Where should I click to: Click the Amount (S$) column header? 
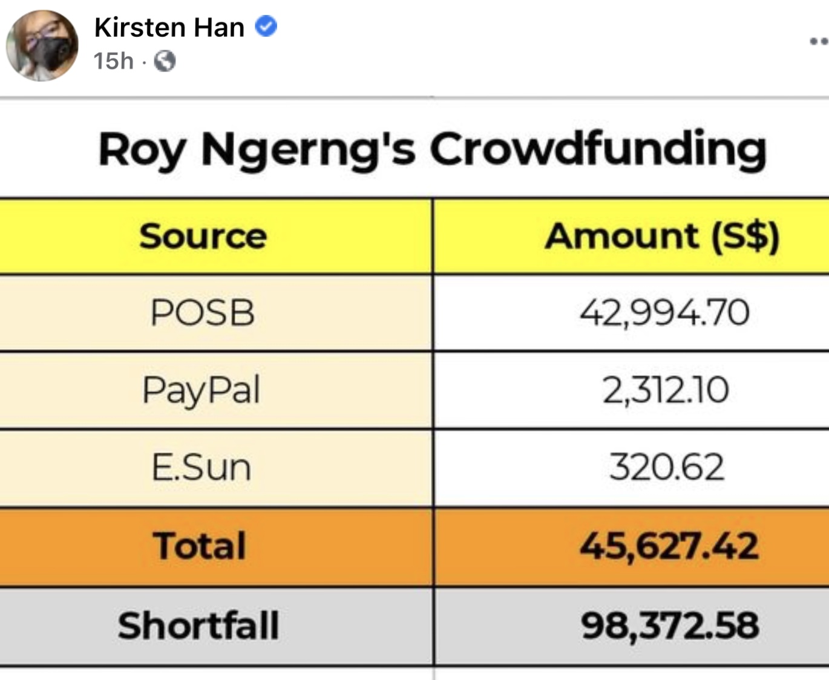662,236
